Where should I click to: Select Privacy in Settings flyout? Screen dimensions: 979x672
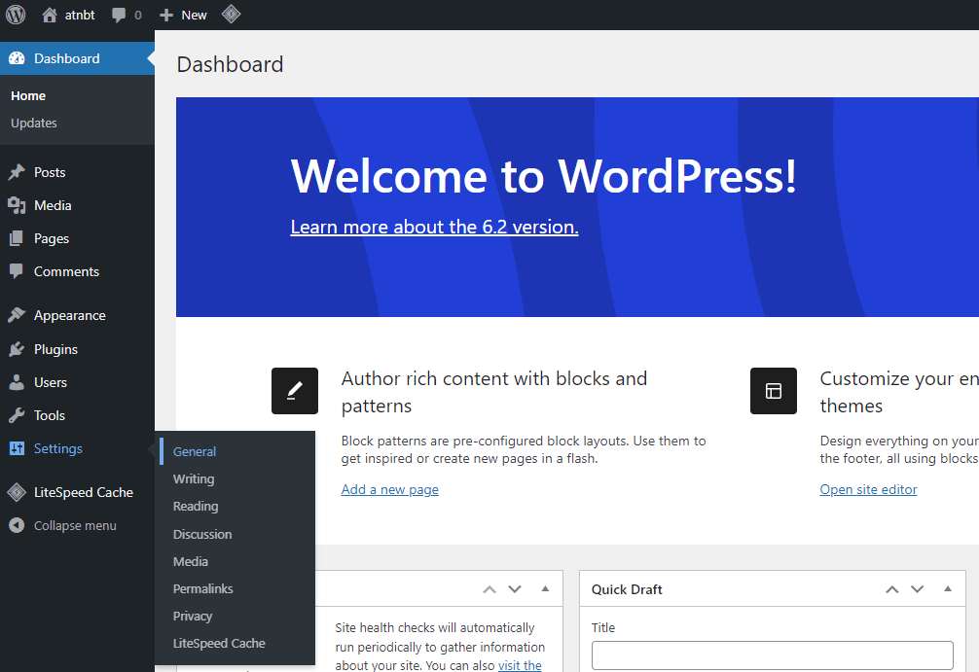193,617
